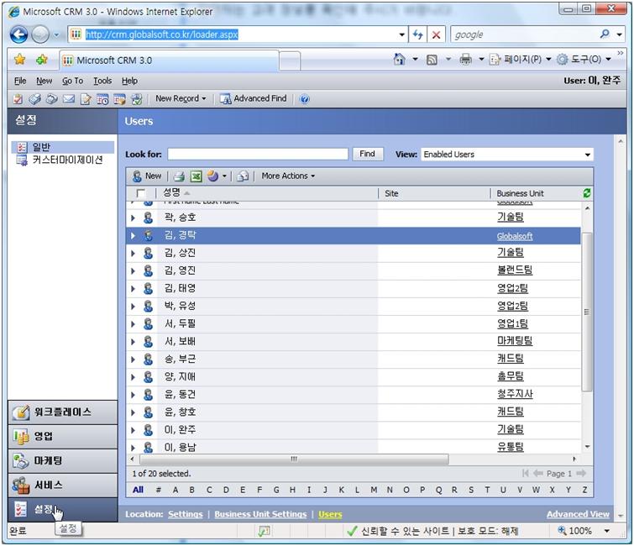Open the 도구(O) tools menu dropdown
This screenshot has width=634, height=546.
(x=584, y=60)
